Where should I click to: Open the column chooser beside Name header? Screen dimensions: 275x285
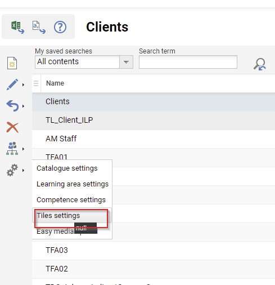[x=36, y=83]
